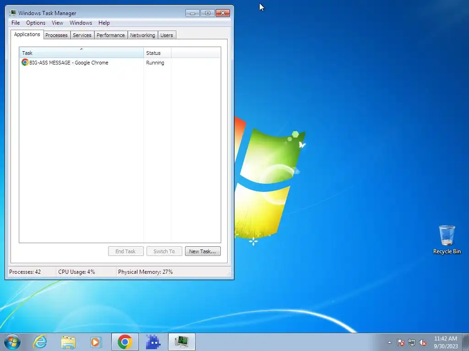Click the Task Manager title bar icon
Image resolution: width=469 pixels, height=351 pixels.
pyautogui.click(x=12, y=13)
